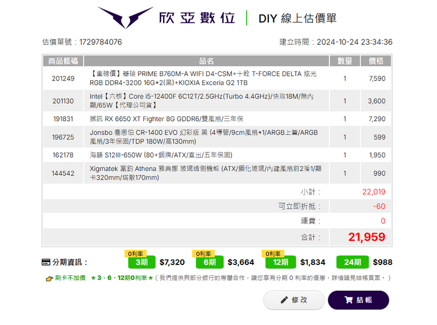The width and height of the screenshot is (437, 325).
Task: Click the 修改 edit button
Action: (x=294, y=300)
